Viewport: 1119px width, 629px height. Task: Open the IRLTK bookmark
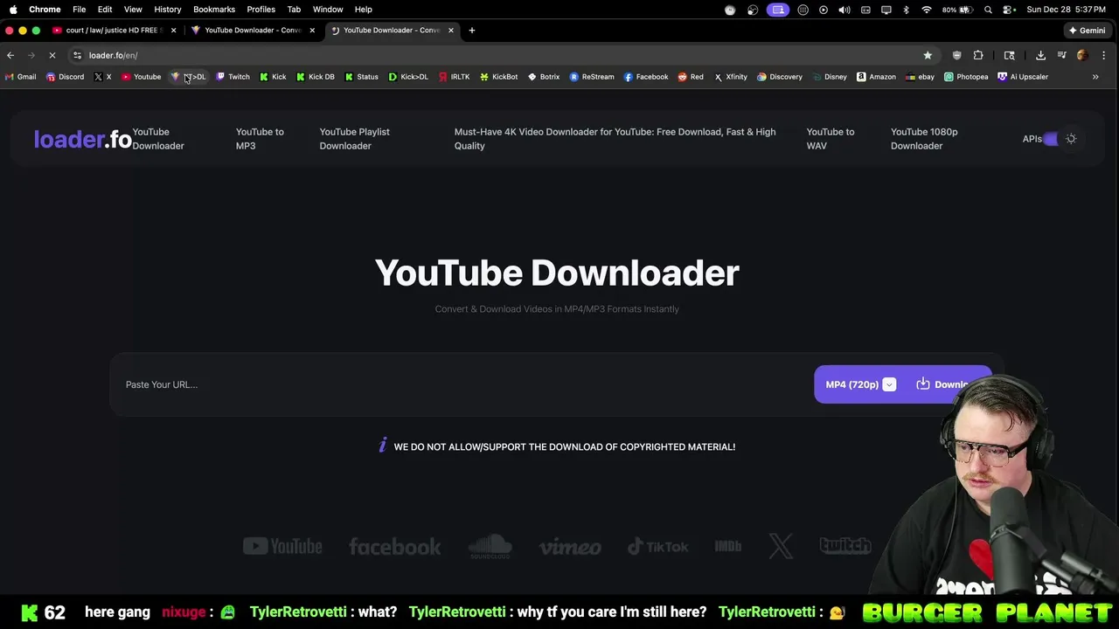[x=455, y=77]
